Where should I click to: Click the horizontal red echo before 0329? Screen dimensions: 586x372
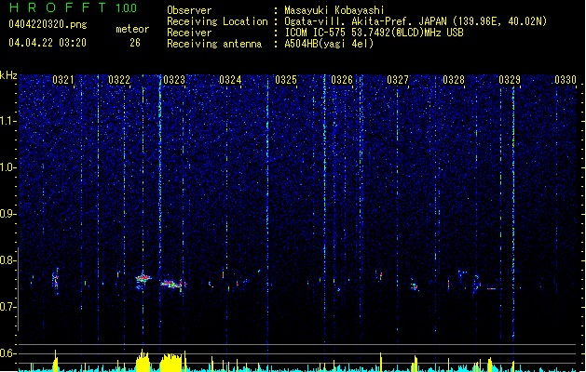[x=492, y=288]
